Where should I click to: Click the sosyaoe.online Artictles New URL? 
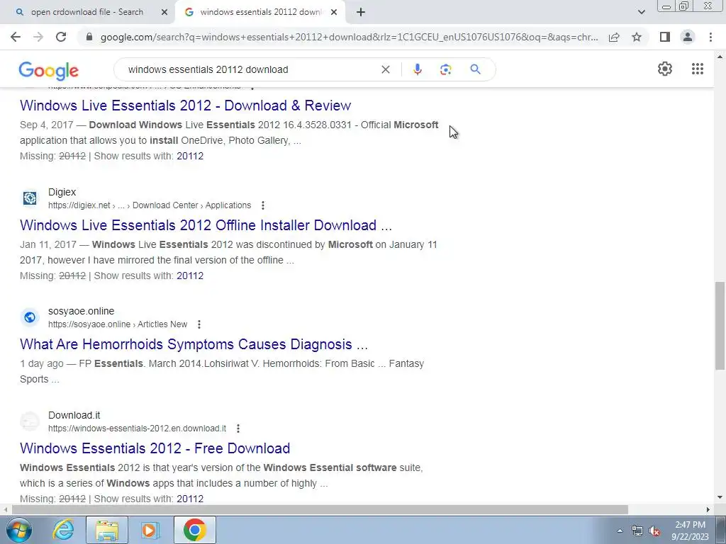coord(118,324)
